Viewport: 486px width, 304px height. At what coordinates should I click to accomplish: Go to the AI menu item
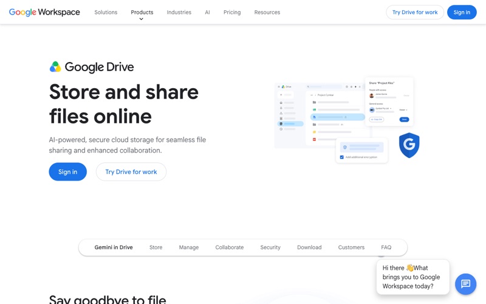click(207, 12)
